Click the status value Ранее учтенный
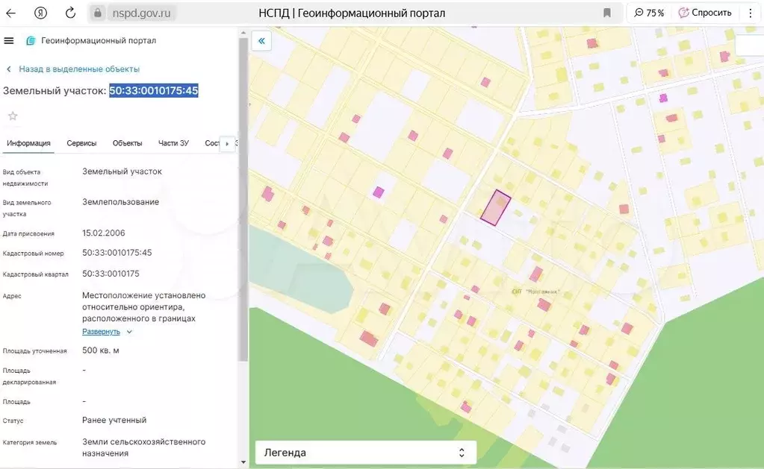764x469 pixels. 114,420
